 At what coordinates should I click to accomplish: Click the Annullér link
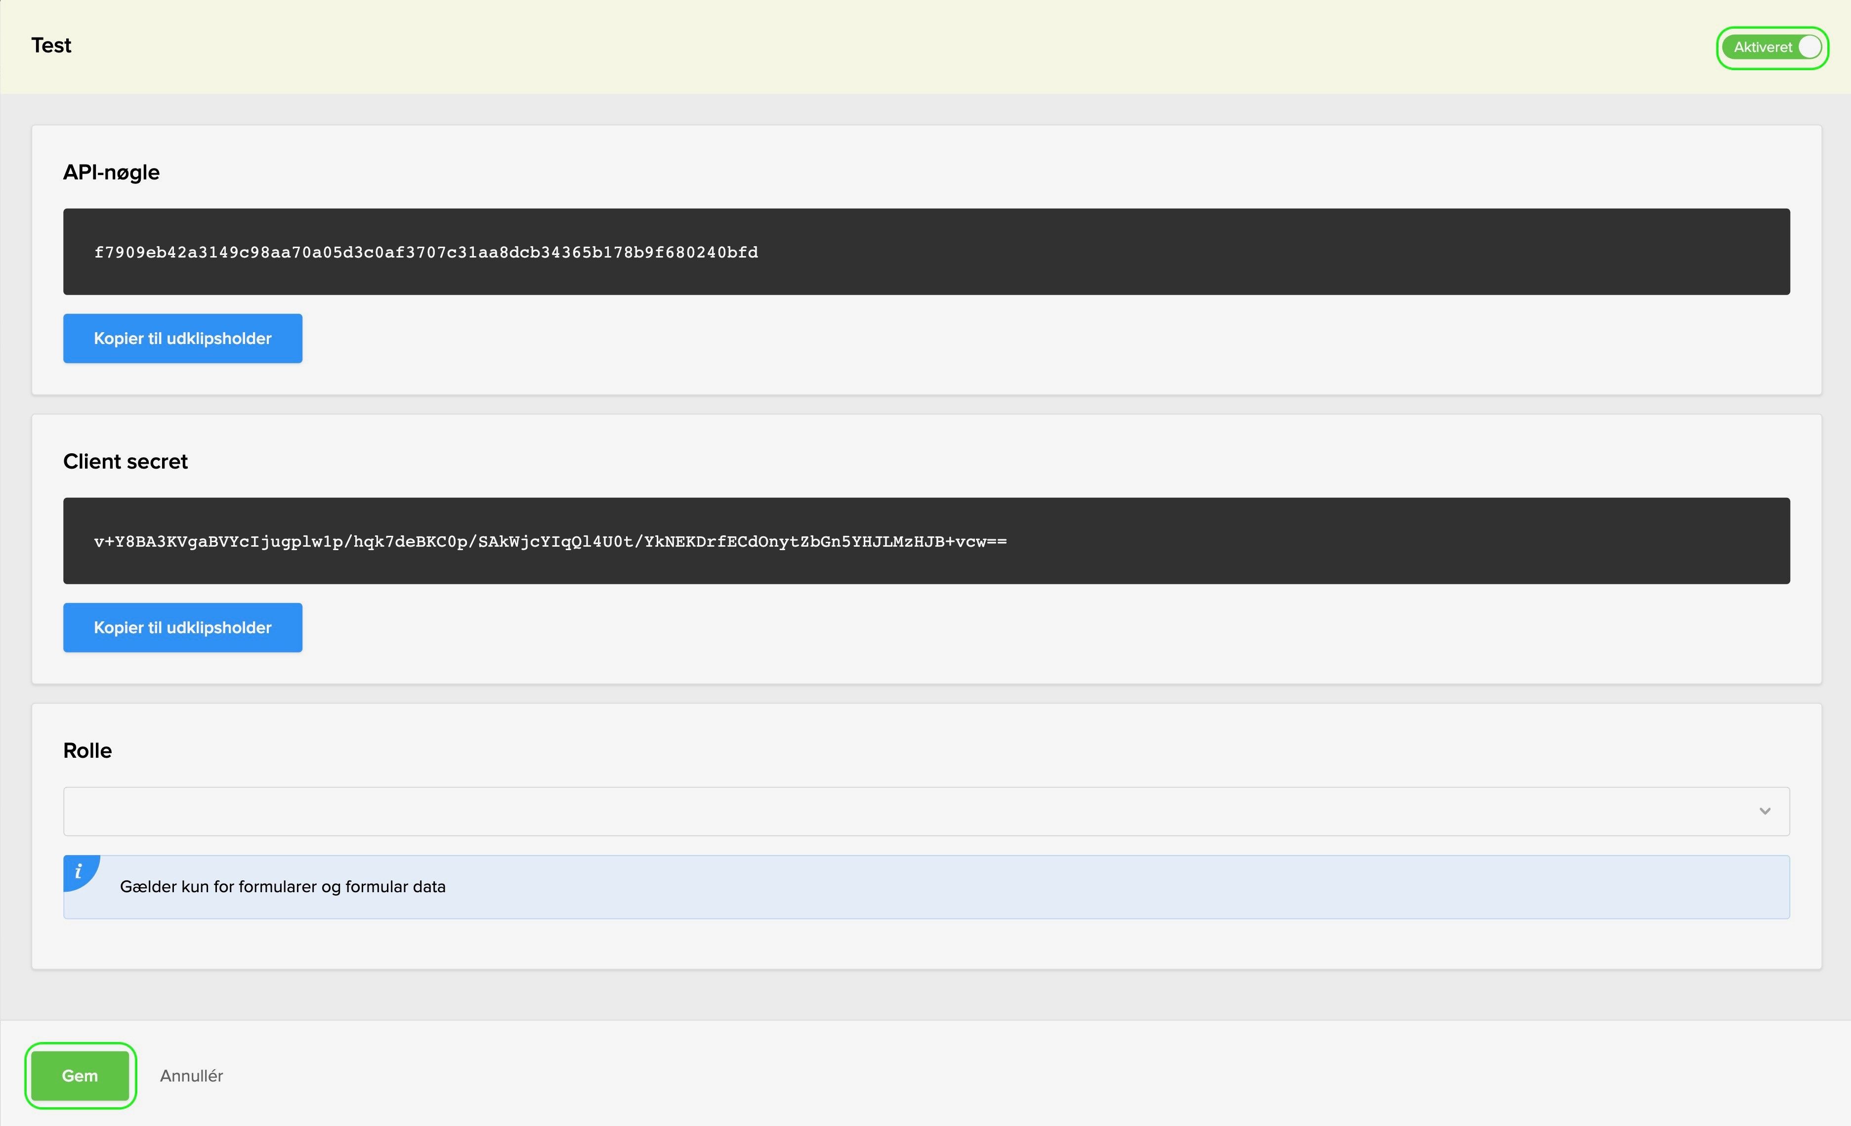coord(191,1076)
